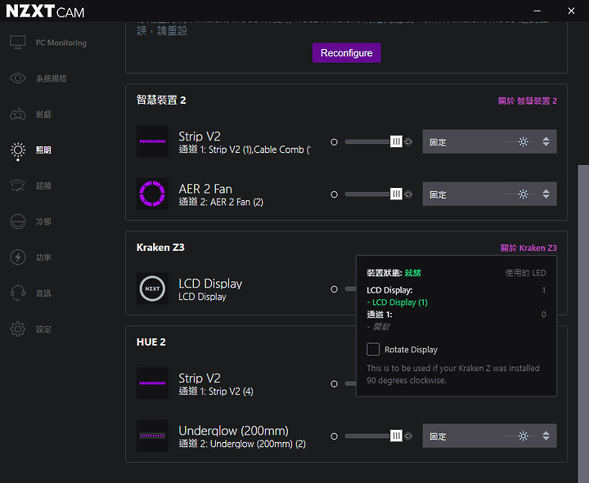
Task: Click max brightness sun for Cable Comb Strip V2
Action: pyautogui.click(x=408, y=141)
